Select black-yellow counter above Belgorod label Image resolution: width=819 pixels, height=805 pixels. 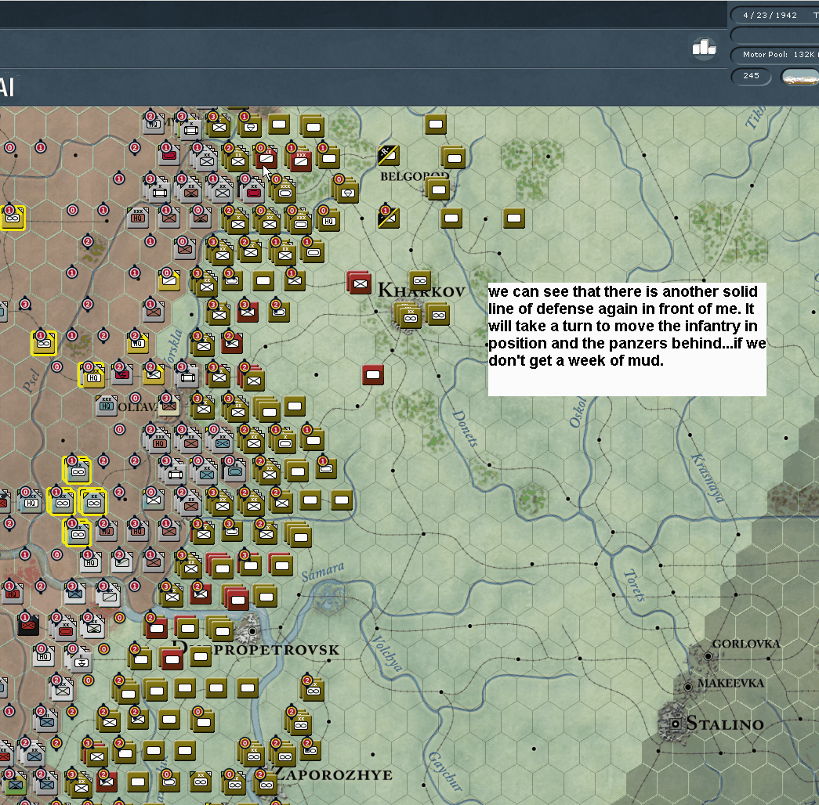pos(388,155)
